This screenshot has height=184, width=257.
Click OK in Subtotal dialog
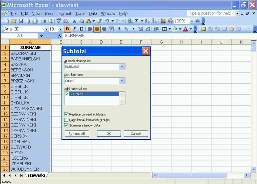[109, 133]
